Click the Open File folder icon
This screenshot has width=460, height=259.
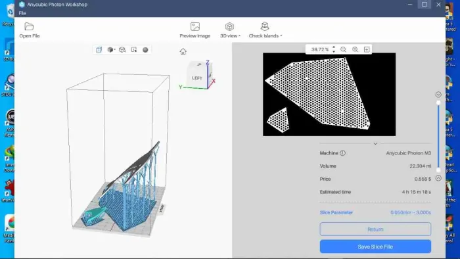click(x=30, y=26)
